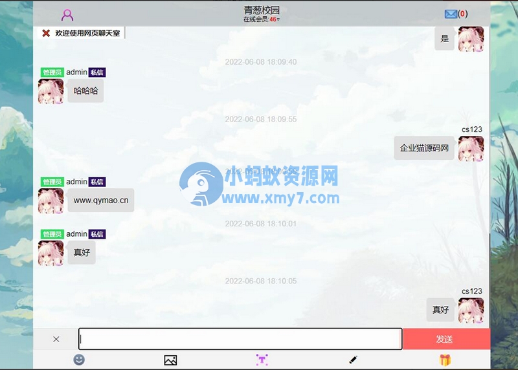Click 私信 badge above www.qymao.cn message

[x=97, y=182]
